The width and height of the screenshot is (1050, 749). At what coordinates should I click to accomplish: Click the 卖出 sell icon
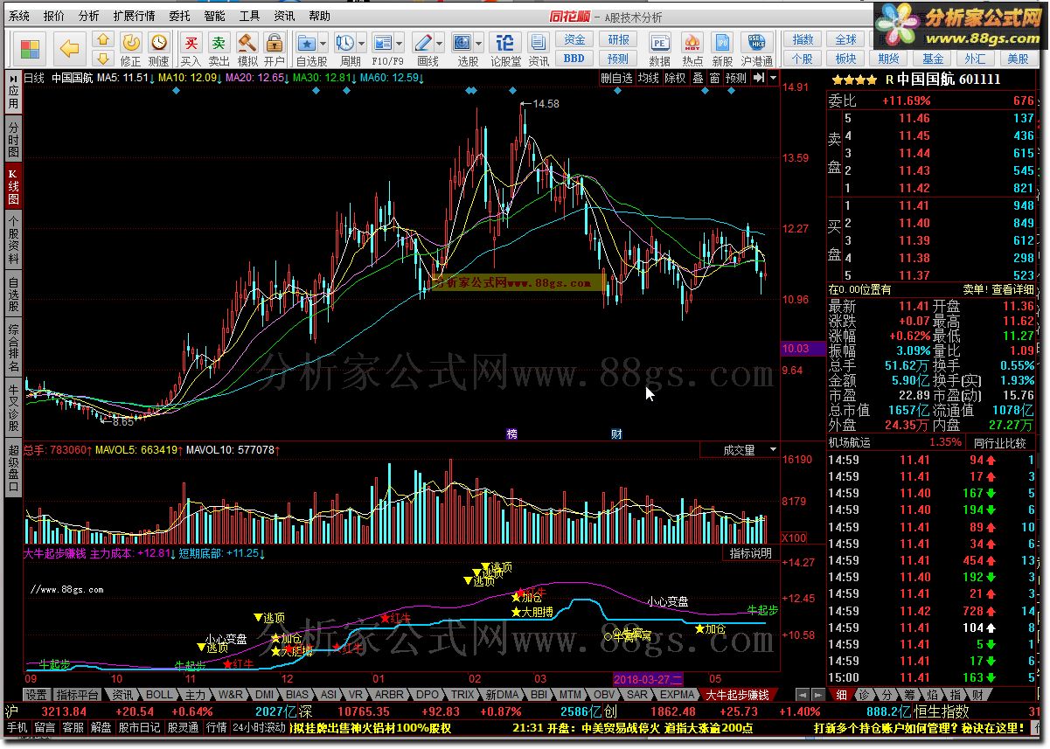coord(219,49)
